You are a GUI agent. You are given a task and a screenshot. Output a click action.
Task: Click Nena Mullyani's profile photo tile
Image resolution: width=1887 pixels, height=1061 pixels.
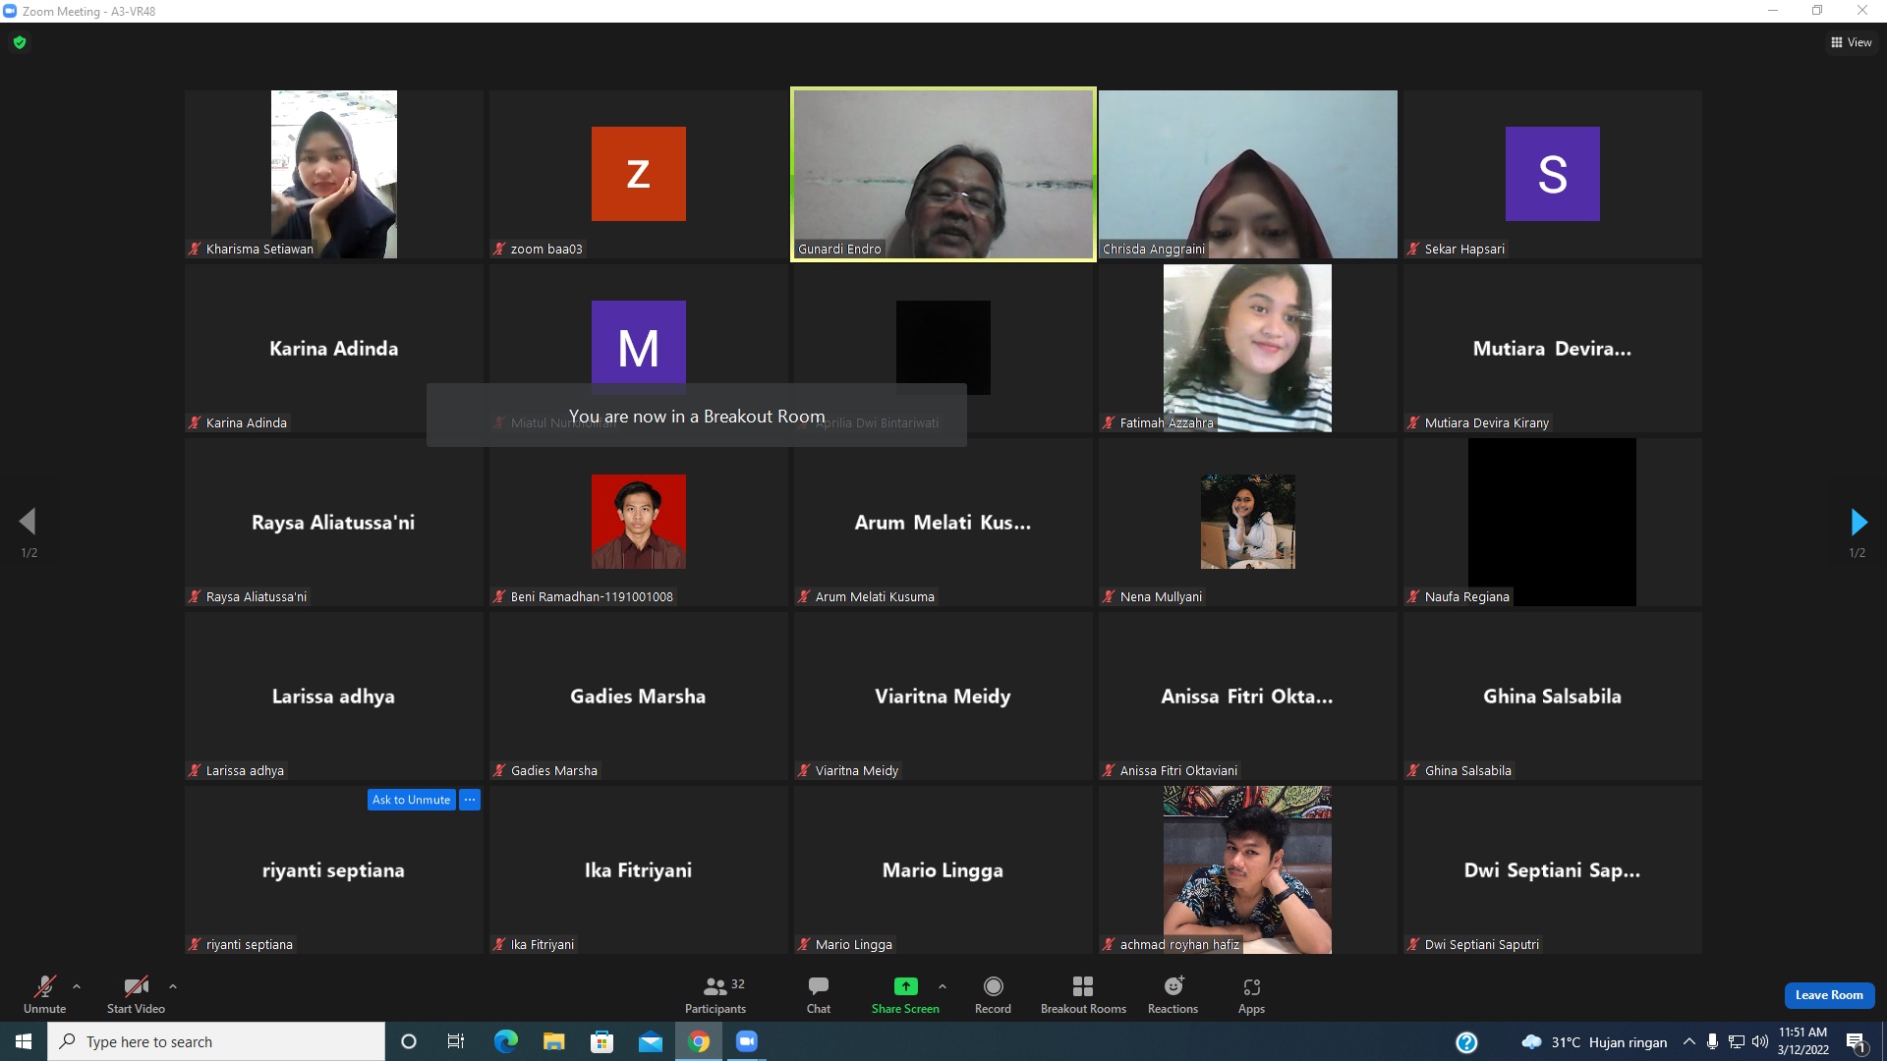pos(1248,522)
